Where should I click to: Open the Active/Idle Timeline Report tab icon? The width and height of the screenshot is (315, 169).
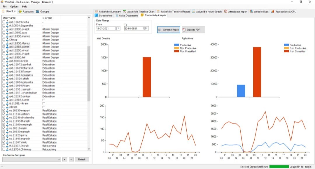[x=158, y=11]
